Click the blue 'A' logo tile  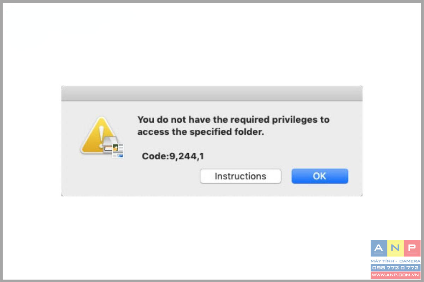[x=379, y=248]
